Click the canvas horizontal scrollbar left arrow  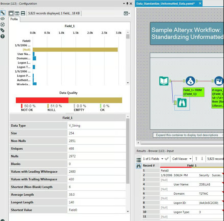pos(138,143)
